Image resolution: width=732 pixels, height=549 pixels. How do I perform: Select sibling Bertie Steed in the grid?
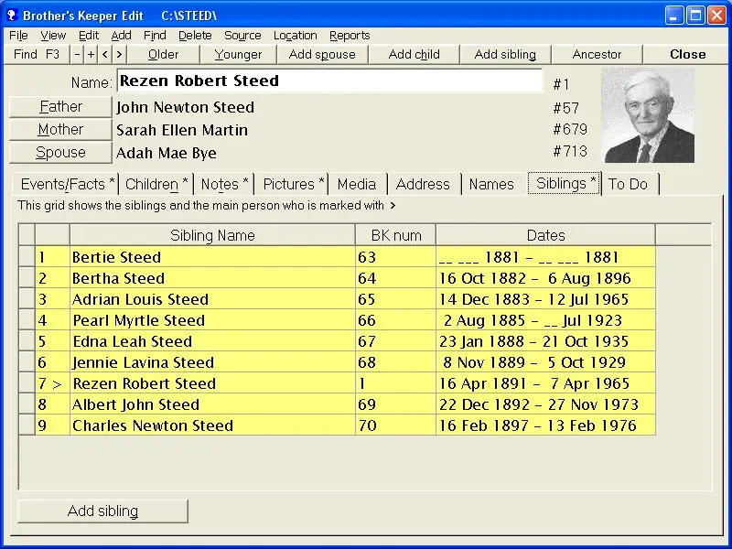tap(212, 257)
